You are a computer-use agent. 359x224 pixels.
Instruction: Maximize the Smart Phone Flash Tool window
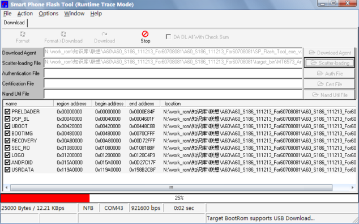334,3
